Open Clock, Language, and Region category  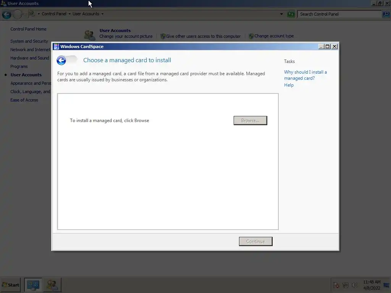click(31, 92)
